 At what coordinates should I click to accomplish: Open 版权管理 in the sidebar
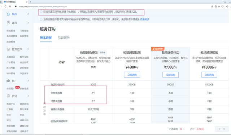tap(24, 36)
